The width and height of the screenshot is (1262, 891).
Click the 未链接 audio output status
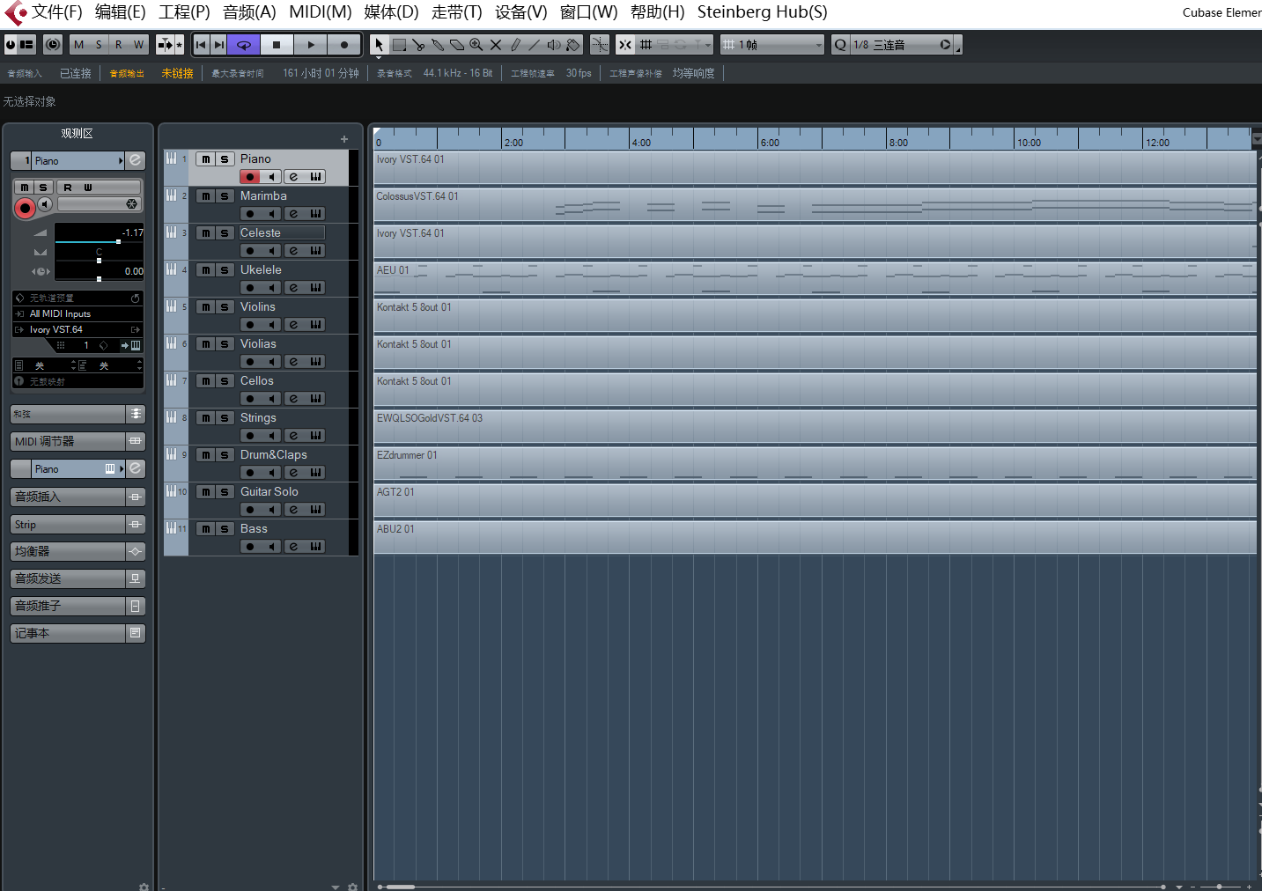(x=177, y=73)
